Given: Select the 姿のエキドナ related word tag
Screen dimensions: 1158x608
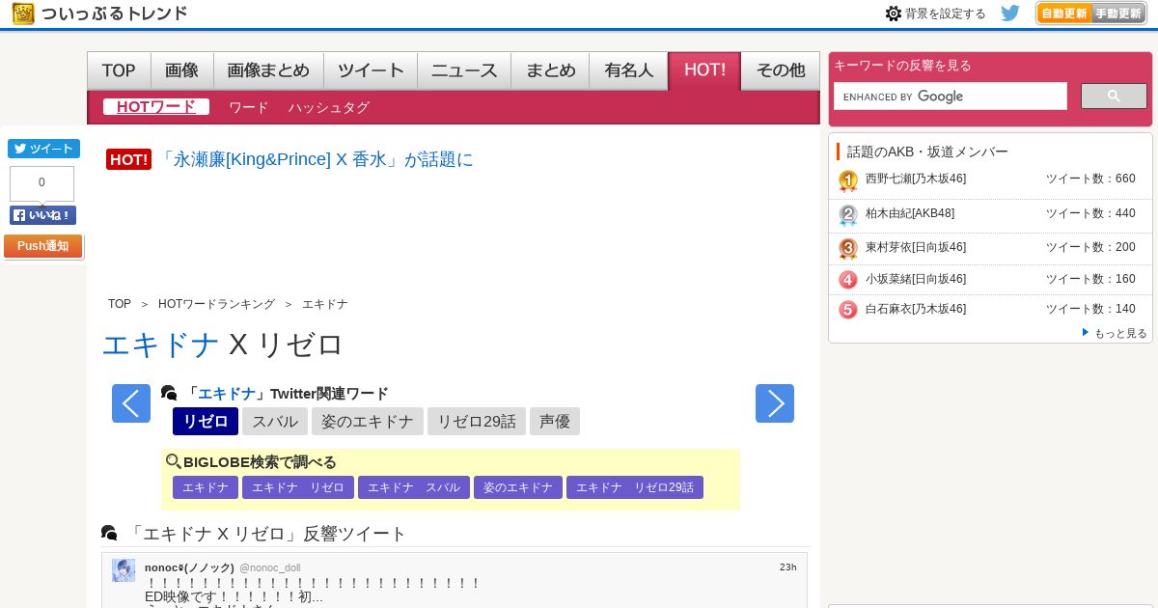Looking at the screenshot, I should [x=368, y=422].
